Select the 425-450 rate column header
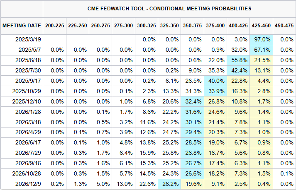Image resolution: width=296 pixels, height=190 pixels. 261,25
